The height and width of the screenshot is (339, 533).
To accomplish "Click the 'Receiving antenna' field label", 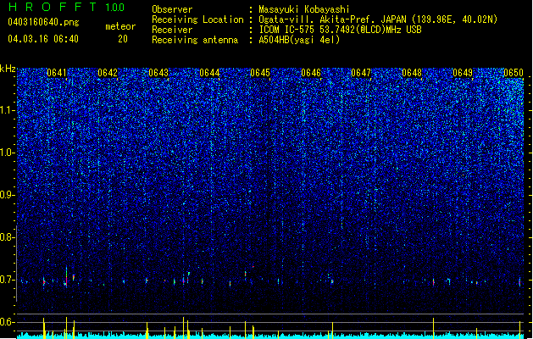I will (195, 40).
